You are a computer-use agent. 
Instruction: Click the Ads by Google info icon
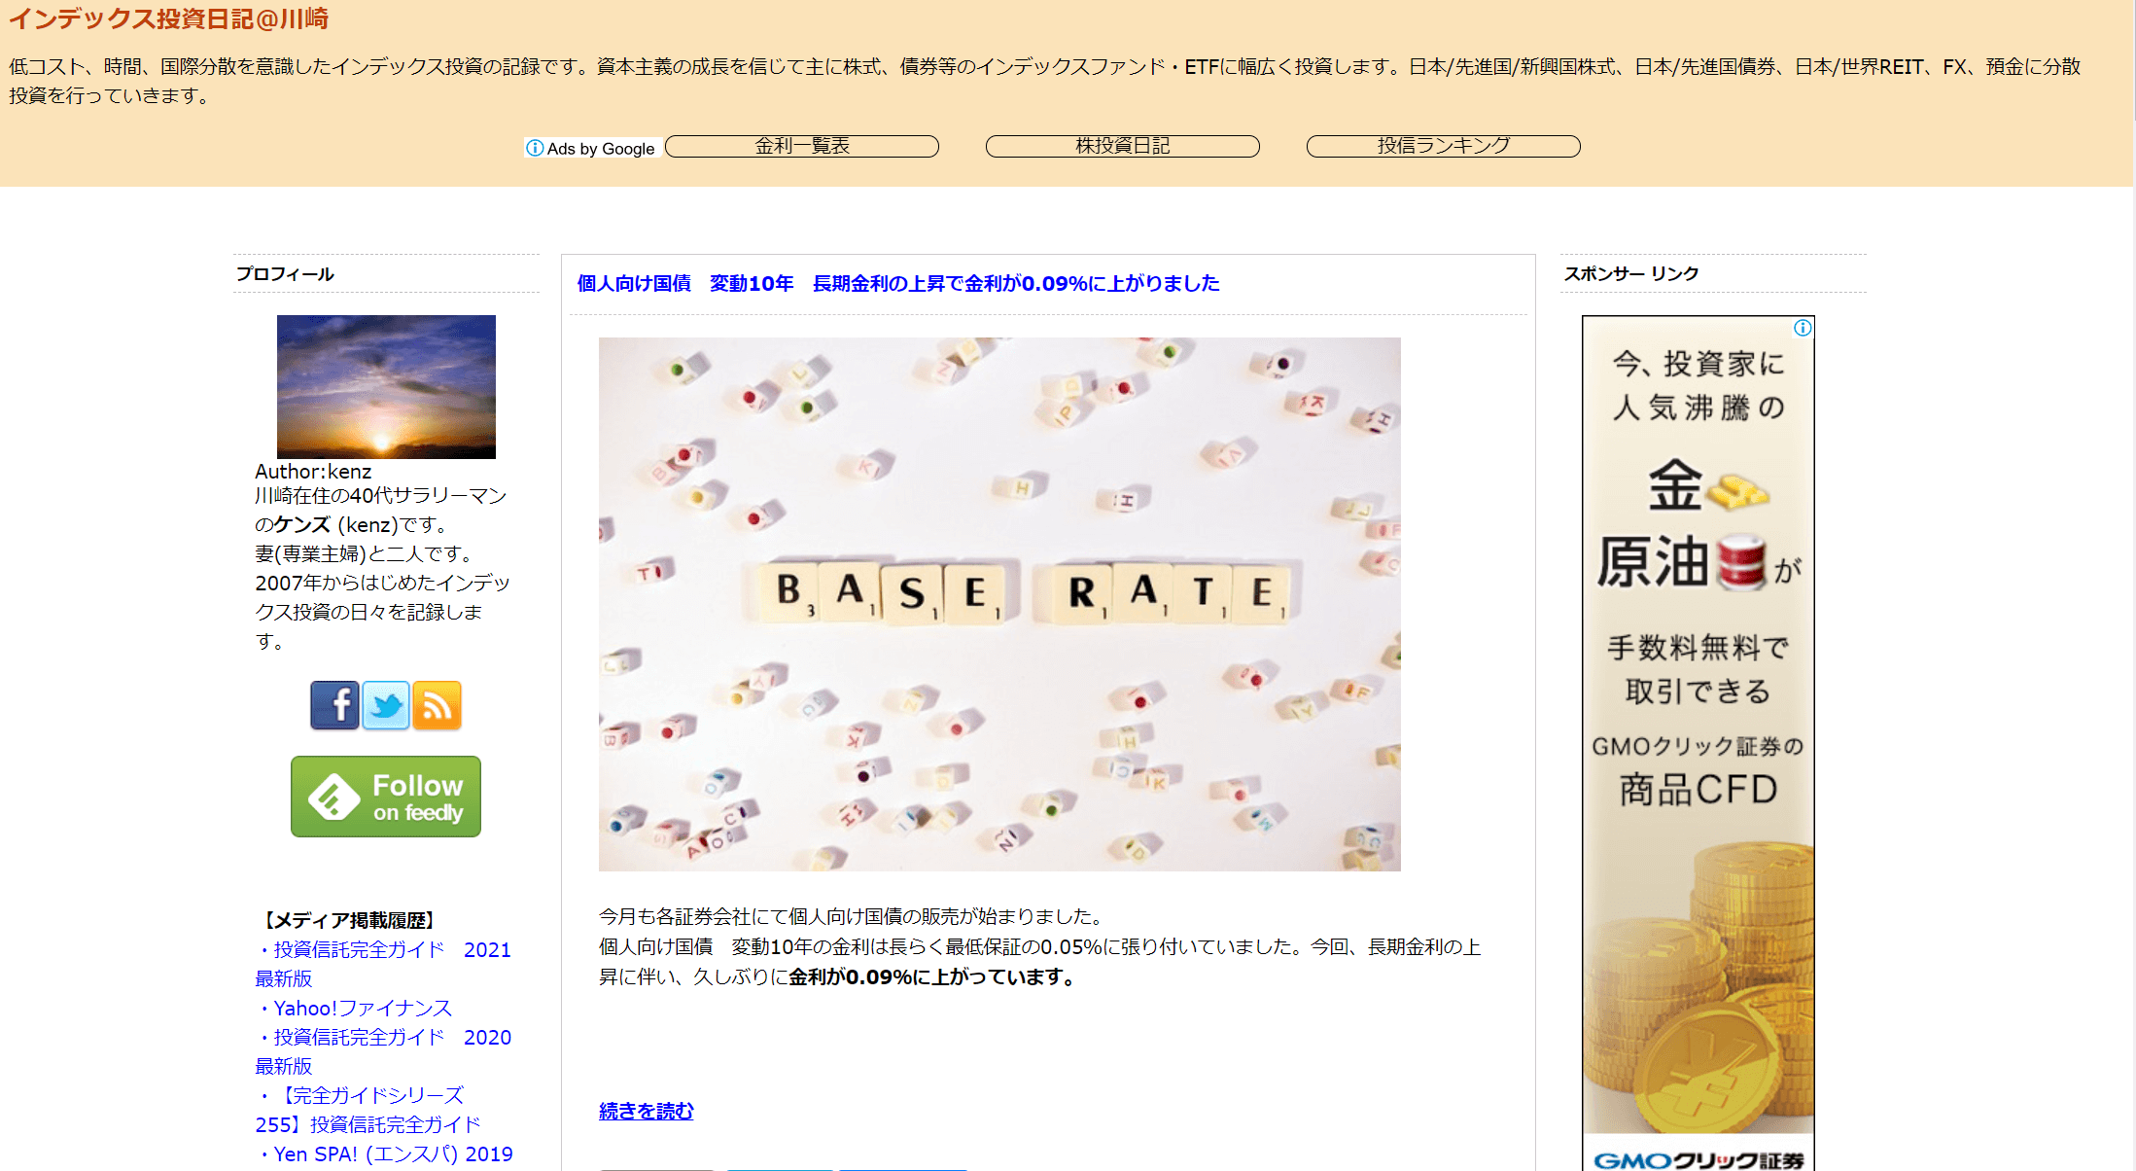point(535,148)
